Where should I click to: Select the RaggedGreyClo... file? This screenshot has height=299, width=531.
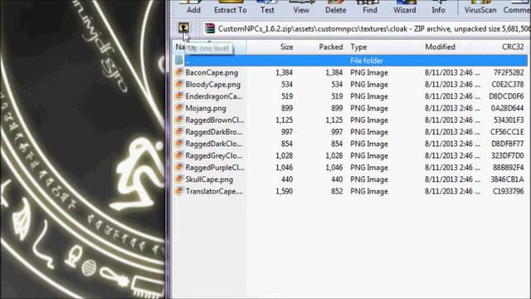214,155
